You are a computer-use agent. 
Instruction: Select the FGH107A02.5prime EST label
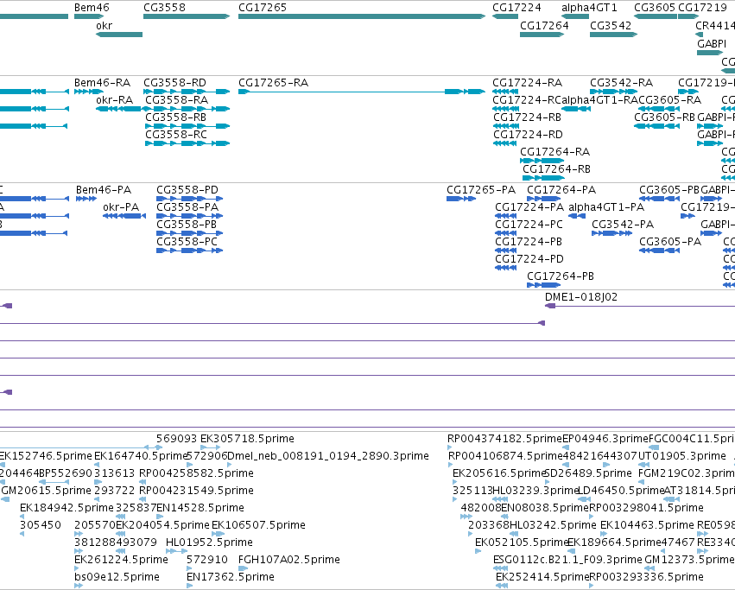(x=289, y=560)
